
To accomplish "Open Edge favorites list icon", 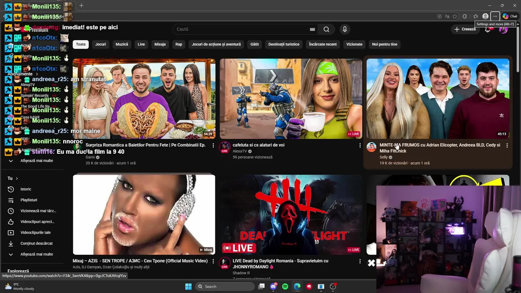I will (475, 16).
